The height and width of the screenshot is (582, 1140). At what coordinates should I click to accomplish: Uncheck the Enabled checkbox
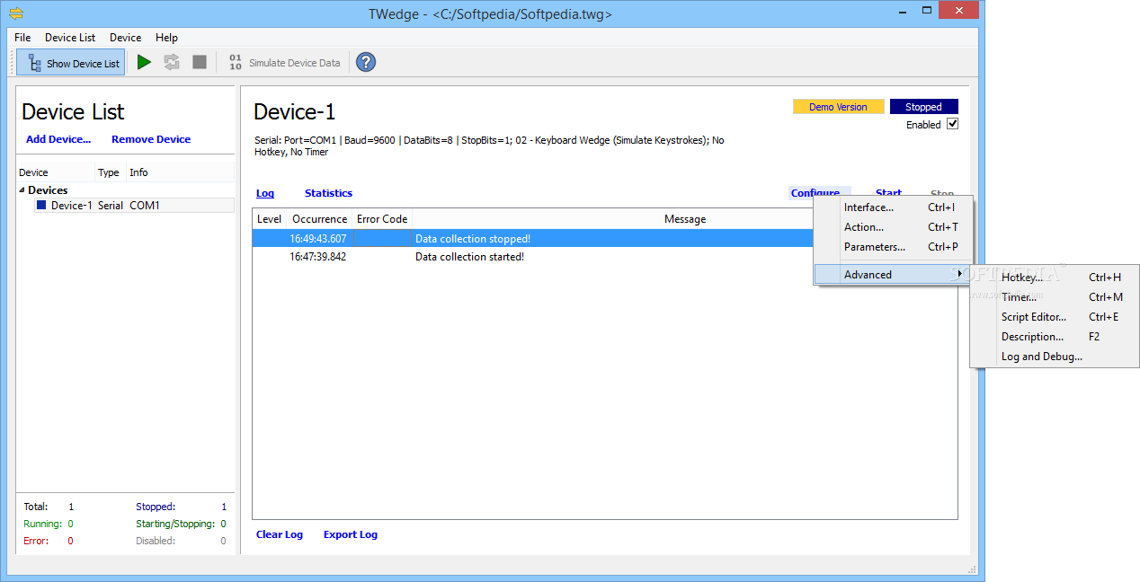[x=953, y=124]
